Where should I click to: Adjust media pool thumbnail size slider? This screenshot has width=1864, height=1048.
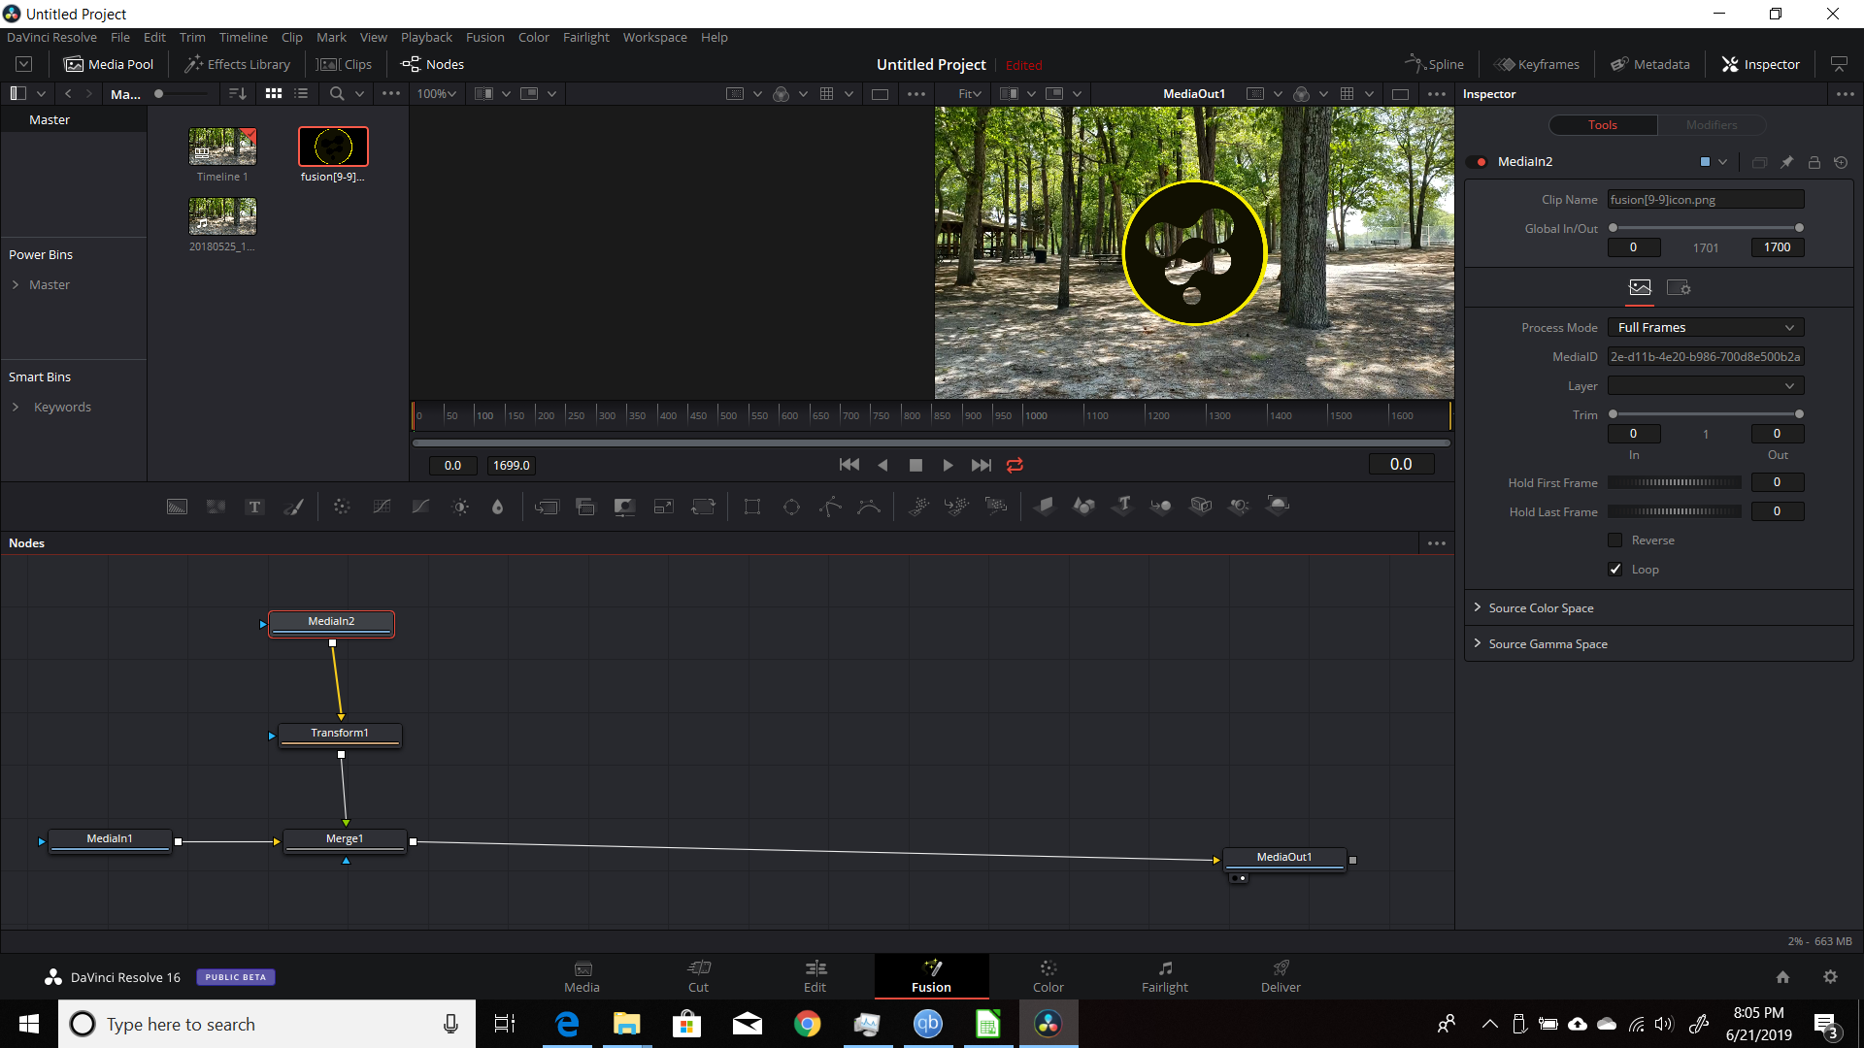183,94
